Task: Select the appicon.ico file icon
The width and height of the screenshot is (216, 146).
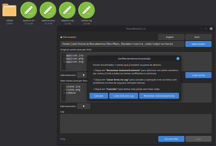Action: tap(29, 10)
